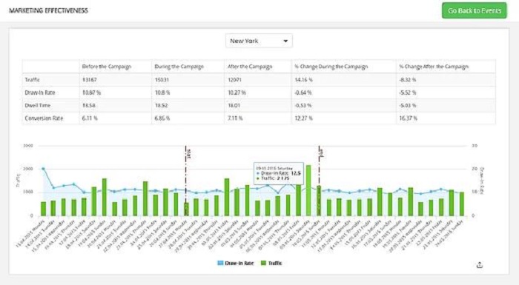Click the dropdown arrow beside New York
This screenshot has height=285, width=519.
tap(285, 41)
